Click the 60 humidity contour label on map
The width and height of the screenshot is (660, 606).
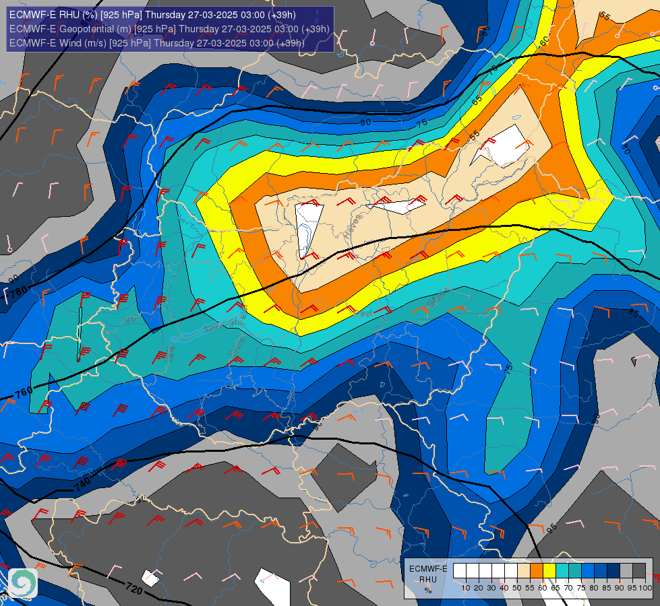(544, 41)
